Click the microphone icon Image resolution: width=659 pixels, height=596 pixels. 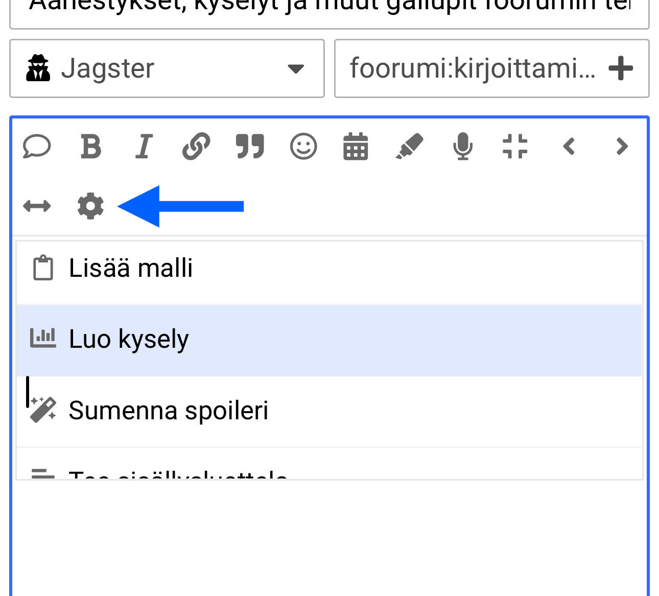463,147
